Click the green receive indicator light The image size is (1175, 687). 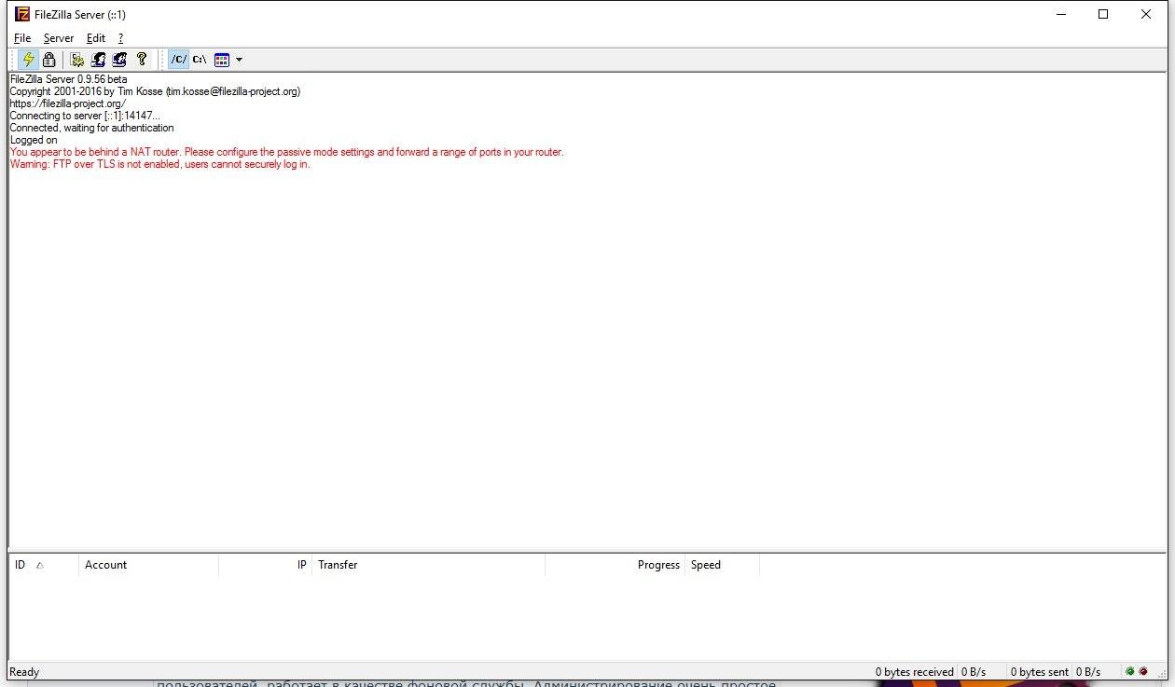coord(1130,671)
